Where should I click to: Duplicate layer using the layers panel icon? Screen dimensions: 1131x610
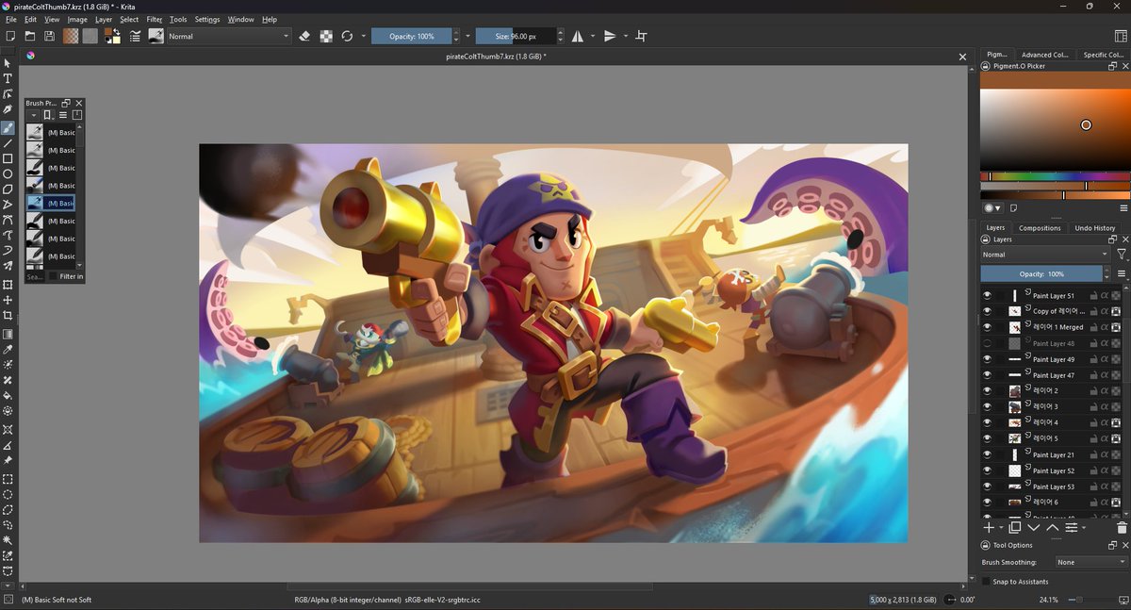click(1015, 528)
